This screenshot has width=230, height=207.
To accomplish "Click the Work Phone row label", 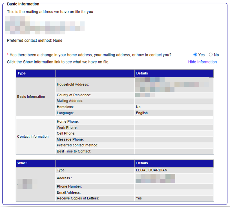I will [67, 127].
